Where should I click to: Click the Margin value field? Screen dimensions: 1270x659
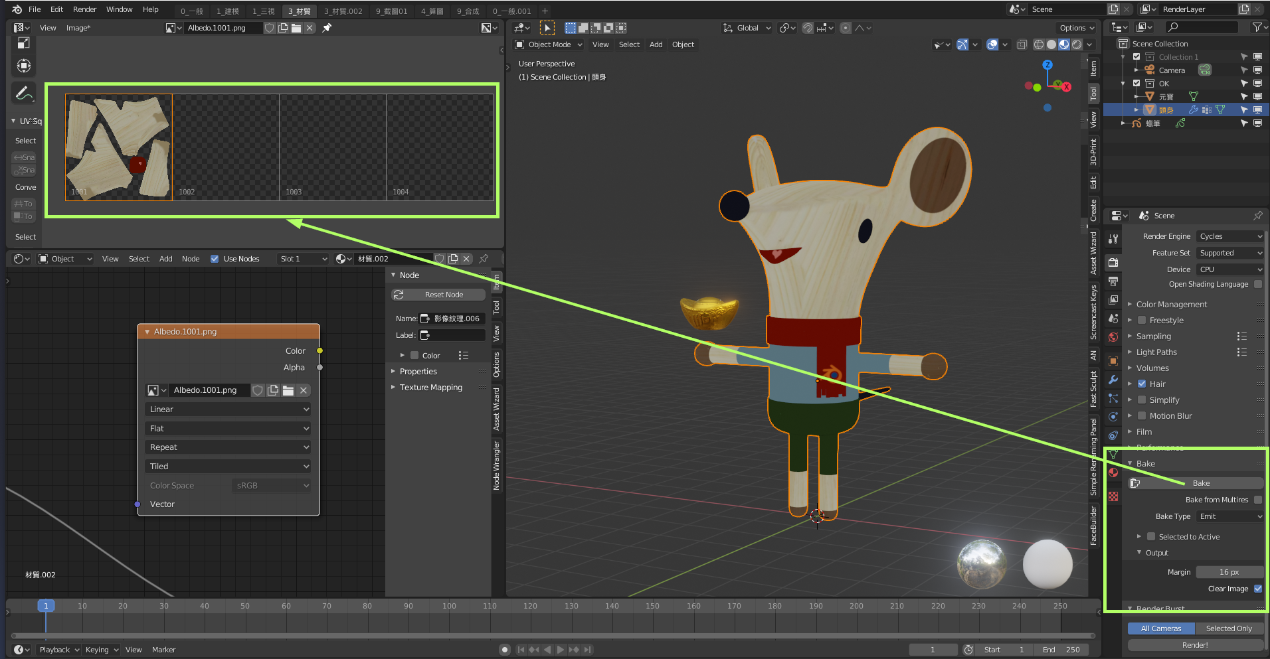[1229, 572]
